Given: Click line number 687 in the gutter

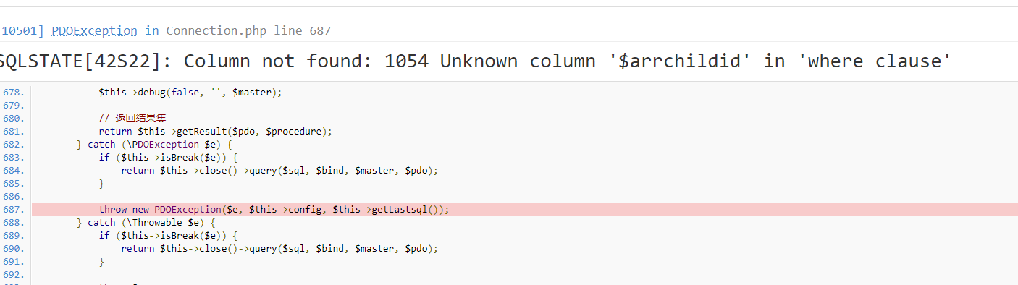Looking at the screenshot, I should click(13, 210).
